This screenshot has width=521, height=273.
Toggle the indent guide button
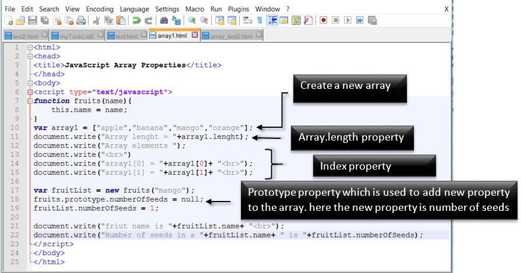[x=272, y=20]
